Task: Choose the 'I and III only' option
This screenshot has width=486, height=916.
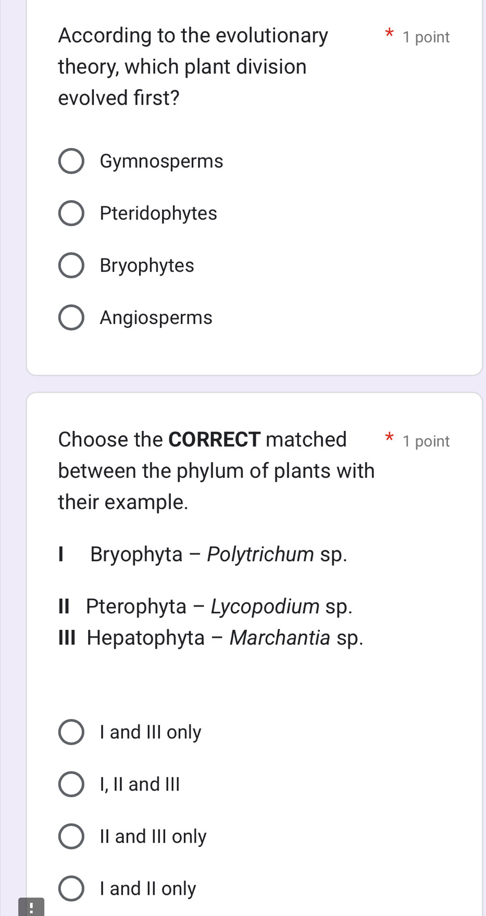Action: (x=71, y=732)
